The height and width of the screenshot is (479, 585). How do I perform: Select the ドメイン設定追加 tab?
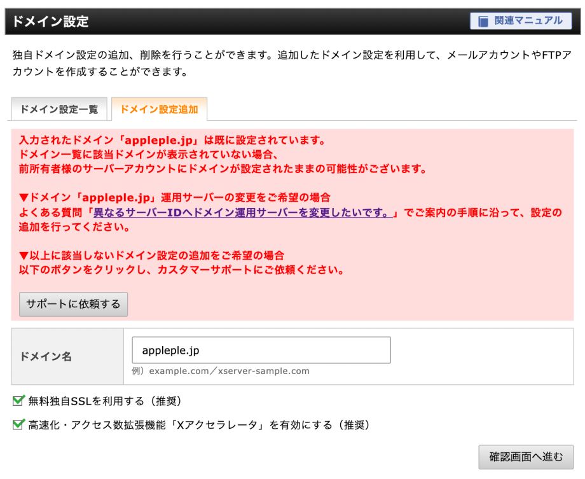159,109
